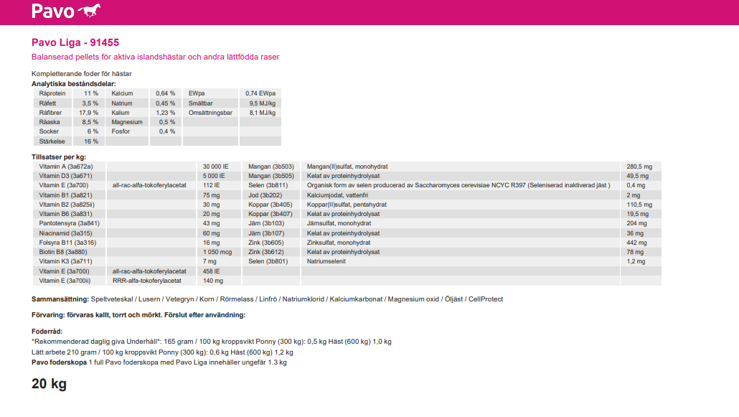This screenshot has width=739, height=417.
Task: Click the Biotin B8 (3a880) cell
Action: (65, 252)
